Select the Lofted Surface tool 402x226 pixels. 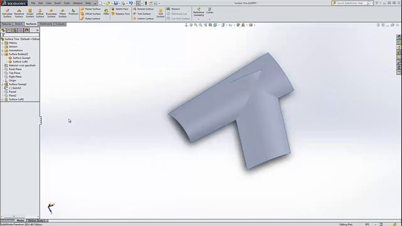(40, 13)
